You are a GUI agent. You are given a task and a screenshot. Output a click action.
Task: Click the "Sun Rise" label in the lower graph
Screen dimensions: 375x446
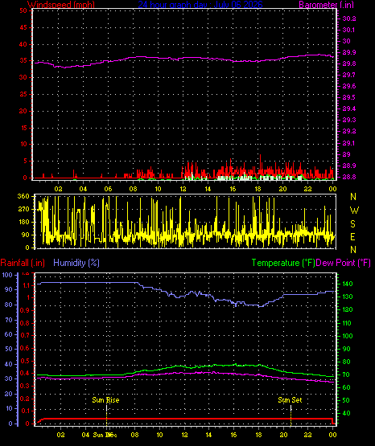[105, 400]
